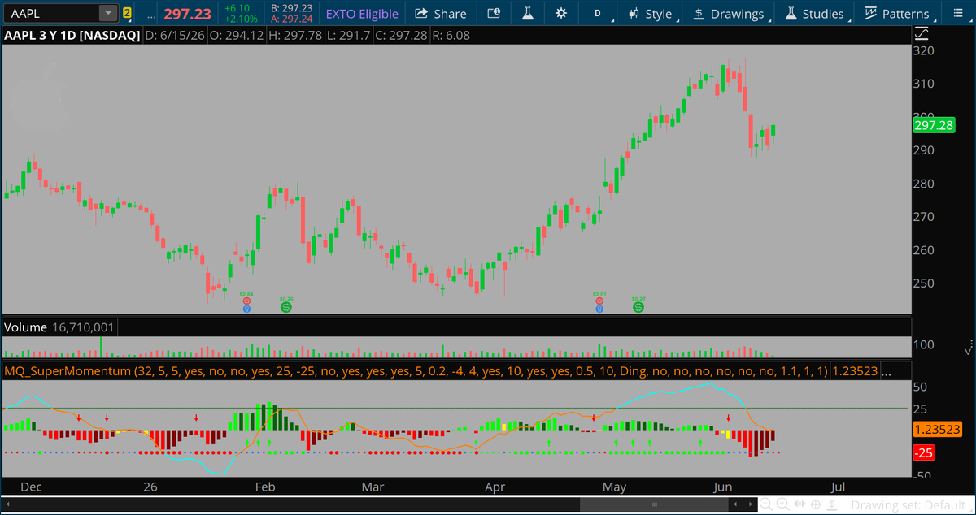Open the Style menu
This screenshot has width=976, height=515.
point(651,14)
